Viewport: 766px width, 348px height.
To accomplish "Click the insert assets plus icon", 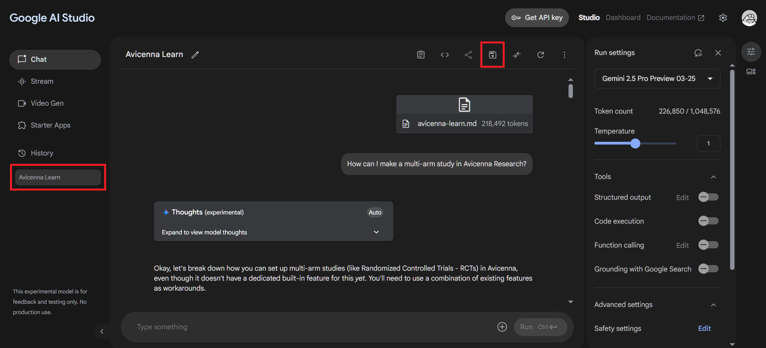I will tap(502, 327).
